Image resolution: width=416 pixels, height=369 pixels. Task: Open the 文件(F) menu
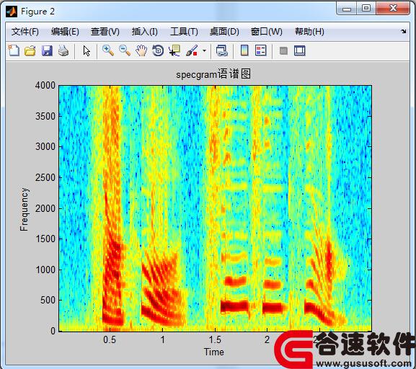point(25,32)
